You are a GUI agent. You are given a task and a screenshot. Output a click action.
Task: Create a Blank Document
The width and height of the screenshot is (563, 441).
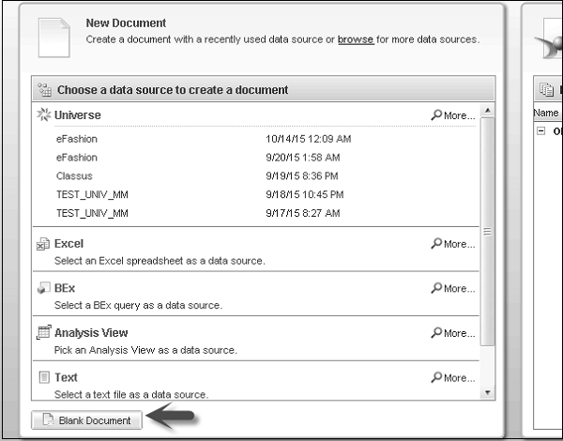[88, 420]
